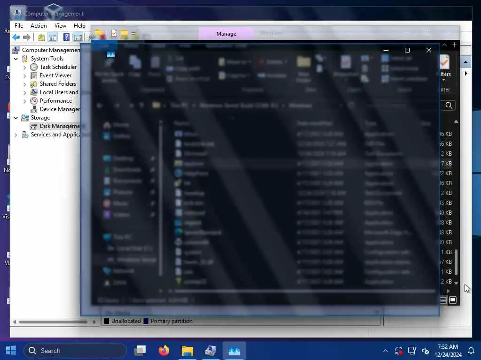This screenshot has width=481, height=360.
Task: Open the View menu in Computer Management
Action: (60, 26)
